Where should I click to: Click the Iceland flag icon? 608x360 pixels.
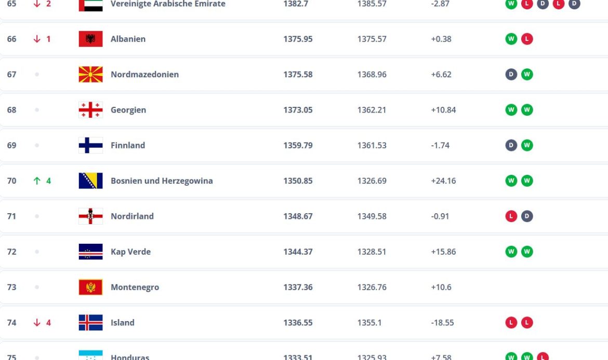coord(90,323)
